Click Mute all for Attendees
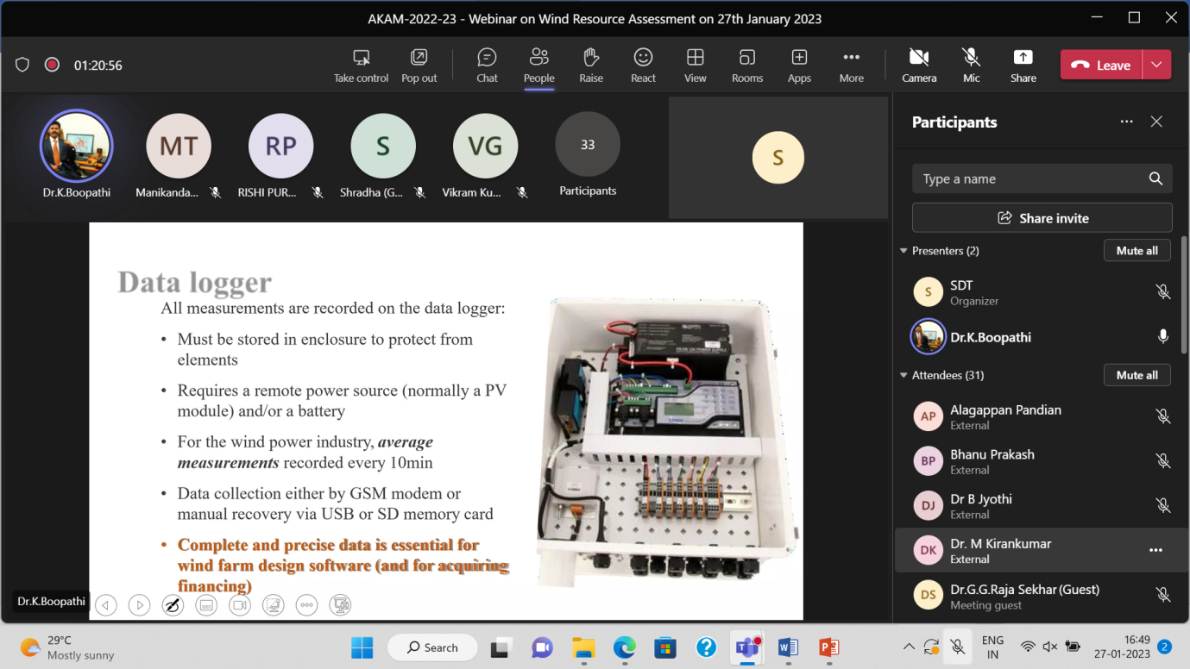Image resolution: width=1190 pixels, height=669 pixels. point(1136,375)
